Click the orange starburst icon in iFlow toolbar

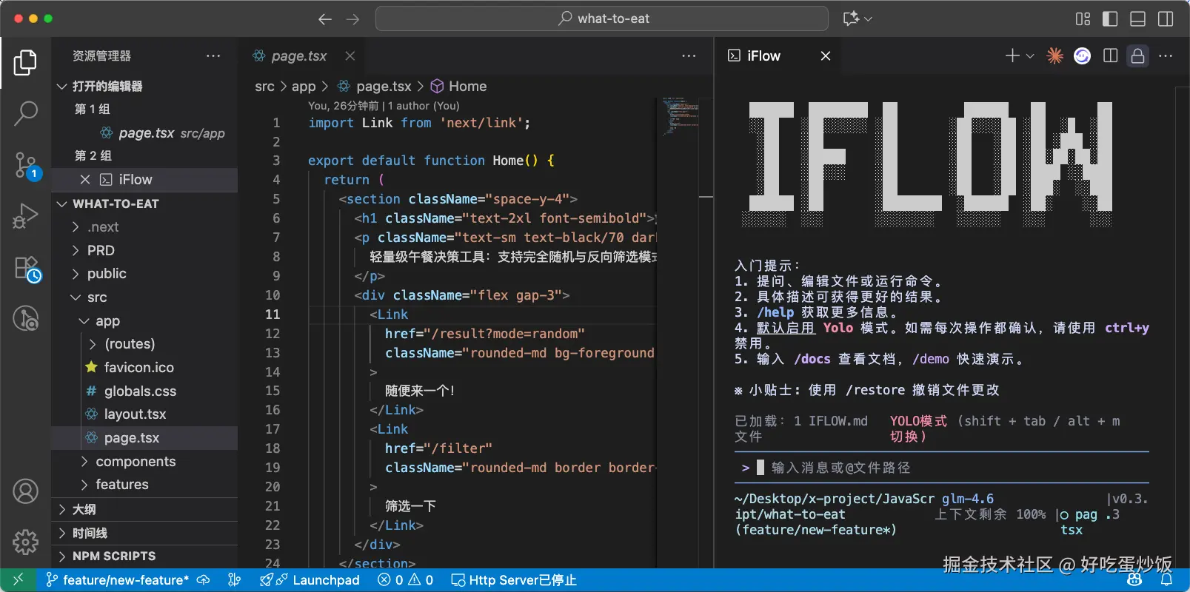tap(1054, 56)
